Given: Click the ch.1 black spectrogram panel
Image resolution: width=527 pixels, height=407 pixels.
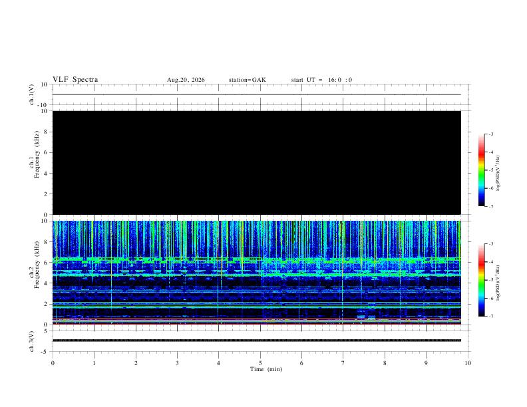Looking at the screenshot, I should click(257, 162).
